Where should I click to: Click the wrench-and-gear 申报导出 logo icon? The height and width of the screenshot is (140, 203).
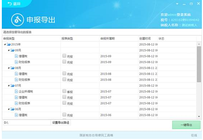(17, 20)
